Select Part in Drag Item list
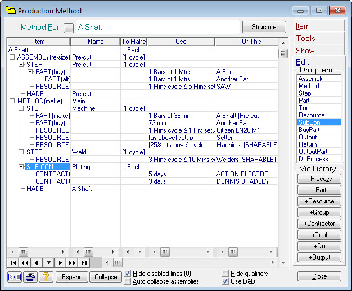 point(319,101)
